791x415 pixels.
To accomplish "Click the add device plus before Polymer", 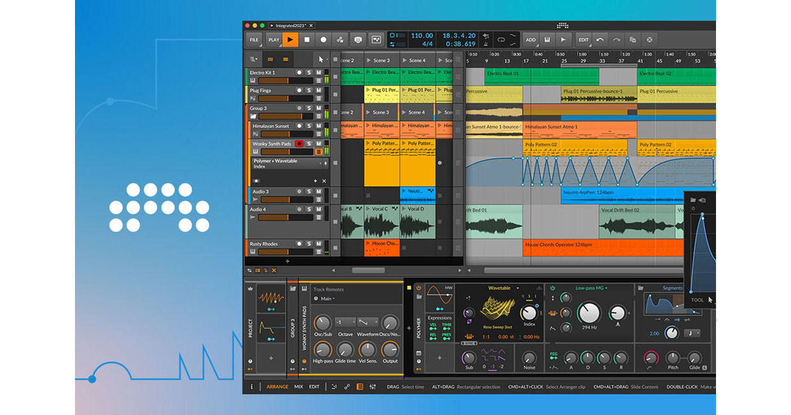I will tap(409, 328).
